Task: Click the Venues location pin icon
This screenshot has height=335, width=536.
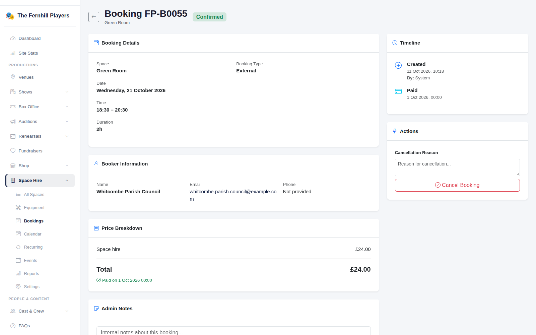Action: pos(13,77)
